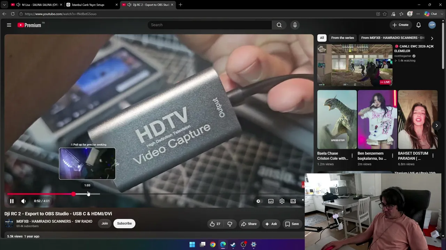Pause the video

point(12,201)
